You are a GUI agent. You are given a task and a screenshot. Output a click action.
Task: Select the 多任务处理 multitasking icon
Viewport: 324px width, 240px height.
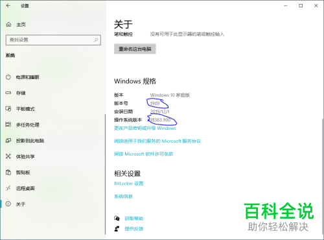(x=8, y=125)
